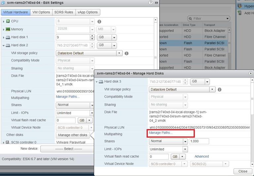The height and width of the screenshot is (176, 254).
Task: Click the double-arrow icon in Edit Settings title bar
Action: 157,3
